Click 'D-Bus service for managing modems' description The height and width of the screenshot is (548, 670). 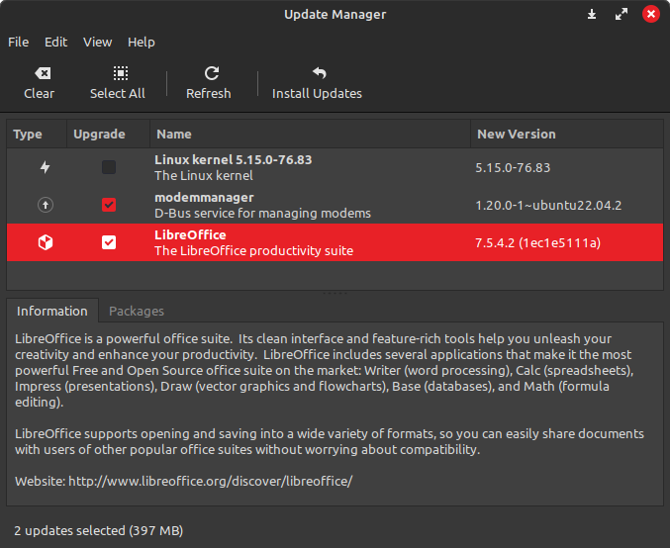[x=263, y=213]
